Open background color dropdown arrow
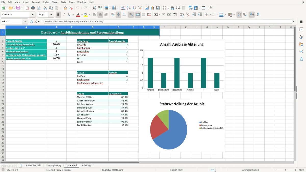The width and height of the screenshot is (306, 172). coord(89,15)
